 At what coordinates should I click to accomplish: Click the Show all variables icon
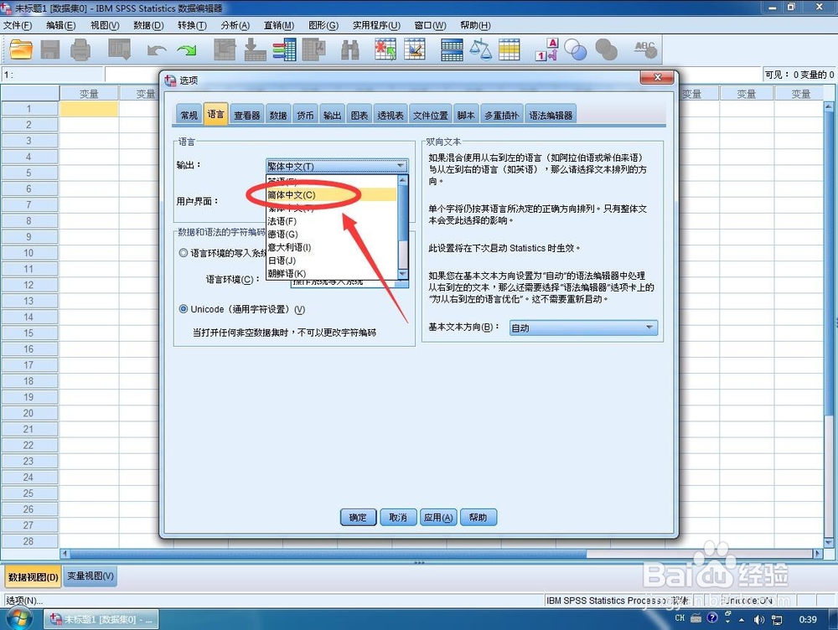[x=606, y=49]
